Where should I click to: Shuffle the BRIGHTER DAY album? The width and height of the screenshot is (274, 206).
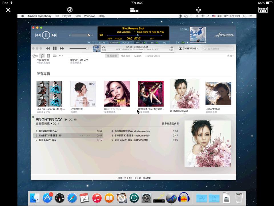tap(70, 120)
